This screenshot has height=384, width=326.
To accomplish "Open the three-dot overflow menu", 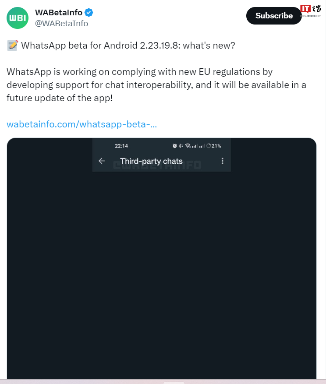I will click(223, 161).
